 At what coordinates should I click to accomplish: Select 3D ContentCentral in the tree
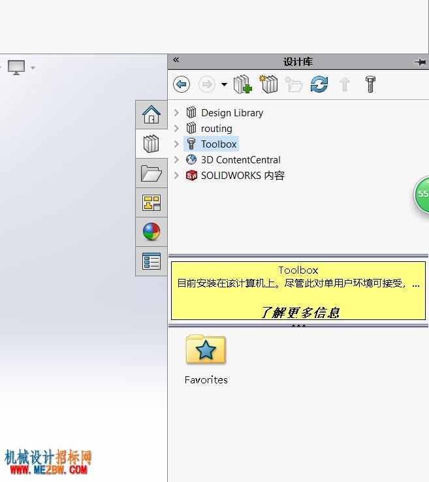tap(241, 160)
